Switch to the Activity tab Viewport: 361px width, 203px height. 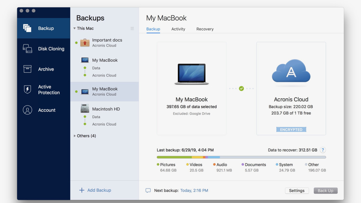[x=178, y=29]
